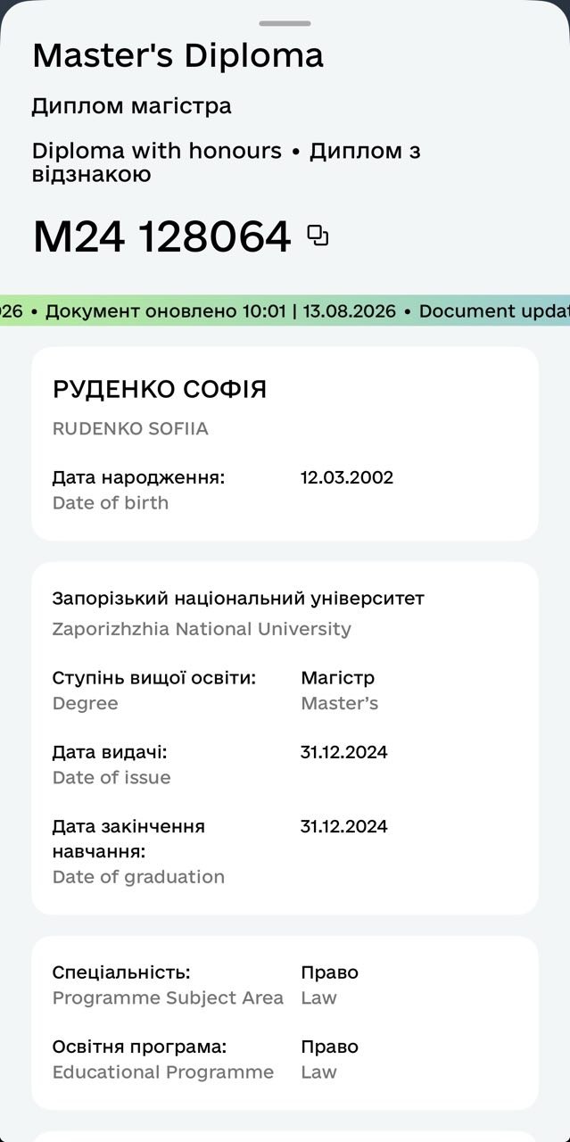570x1142 pixels.
Task: Tap the Освітня програма Право value
Action: click(329, 1047)
